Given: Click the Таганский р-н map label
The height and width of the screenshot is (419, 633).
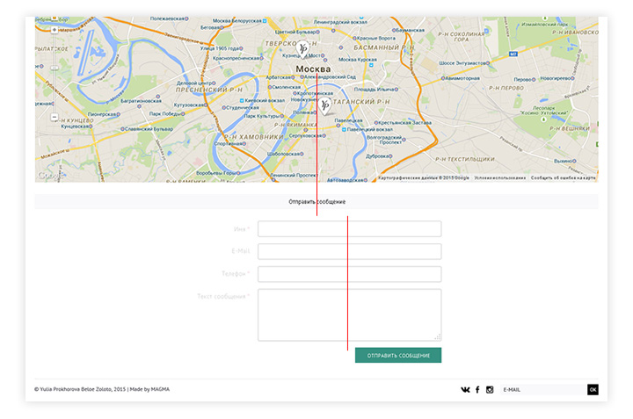Looking at the screenshot, I should click(361, 102).
